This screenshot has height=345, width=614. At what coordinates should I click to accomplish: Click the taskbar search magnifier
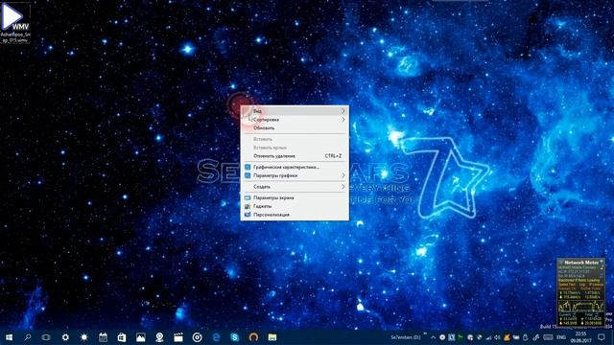[28, 337]
